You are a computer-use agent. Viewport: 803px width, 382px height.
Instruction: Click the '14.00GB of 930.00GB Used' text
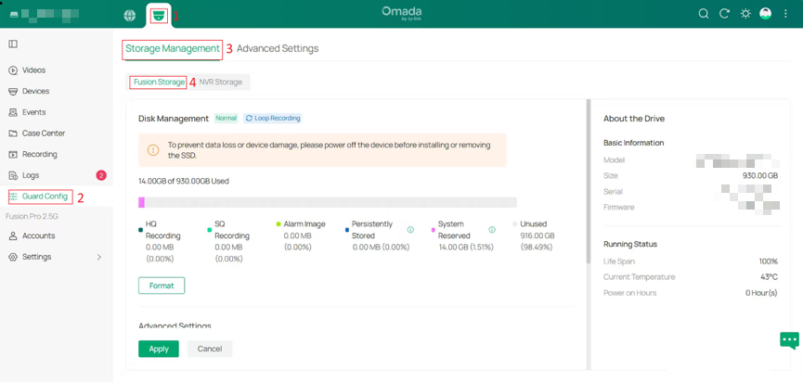(x=183, y=181)
